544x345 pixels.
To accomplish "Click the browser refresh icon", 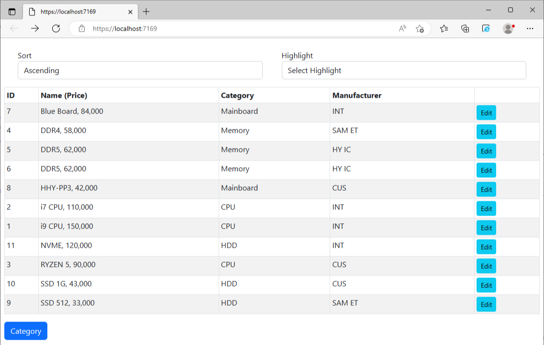I will coord(56,28).
